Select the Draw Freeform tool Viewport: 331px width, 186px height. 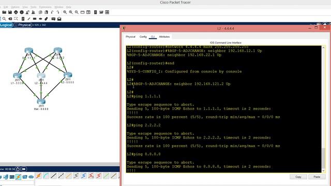[46, 19]
